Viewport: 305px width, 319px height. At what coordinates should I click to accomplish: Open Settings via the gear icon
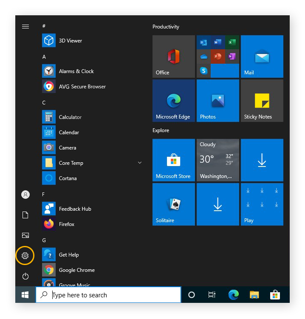tap(25, 256)
